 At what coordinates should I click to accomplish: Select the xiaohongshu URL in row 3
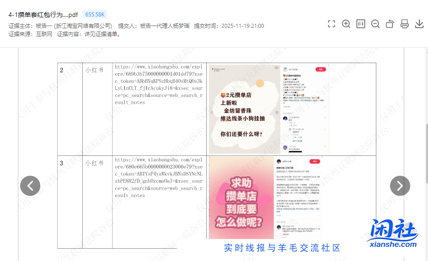159,177
